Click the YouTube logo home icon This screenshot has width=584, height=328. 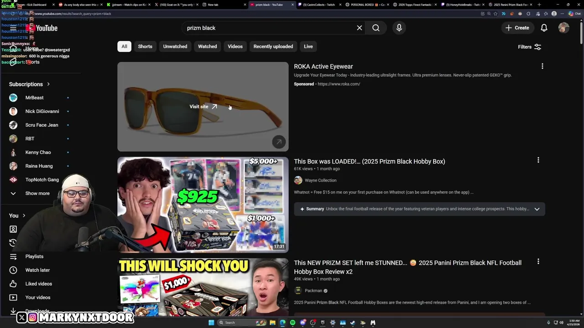[x=41, y=28]
